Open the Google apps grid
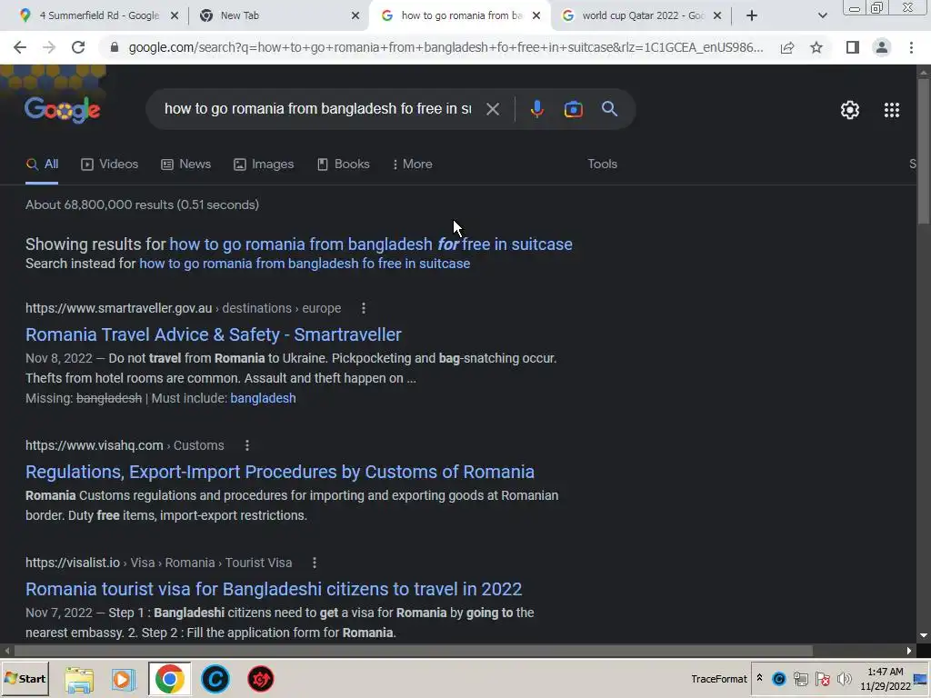Viewport: 931px width, 698px height. click(x=891, y=110)
